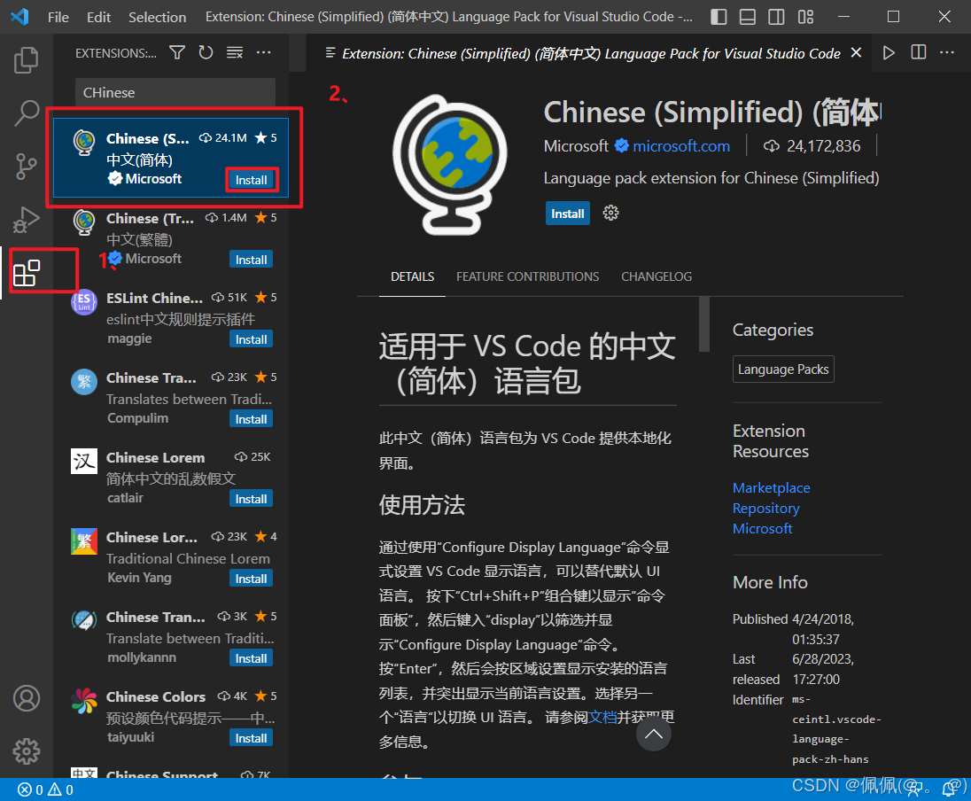Viewport: 971px width, 801px height.
Task: Click errors and warnings count in status bar
Action: 45,789
